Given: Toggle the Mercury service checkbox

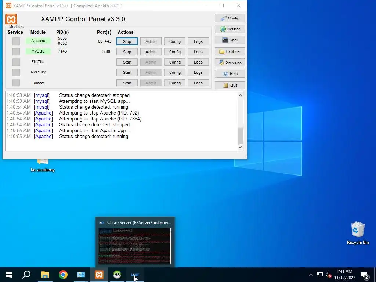Looking at the screenshot, I should tap(16, 72).
